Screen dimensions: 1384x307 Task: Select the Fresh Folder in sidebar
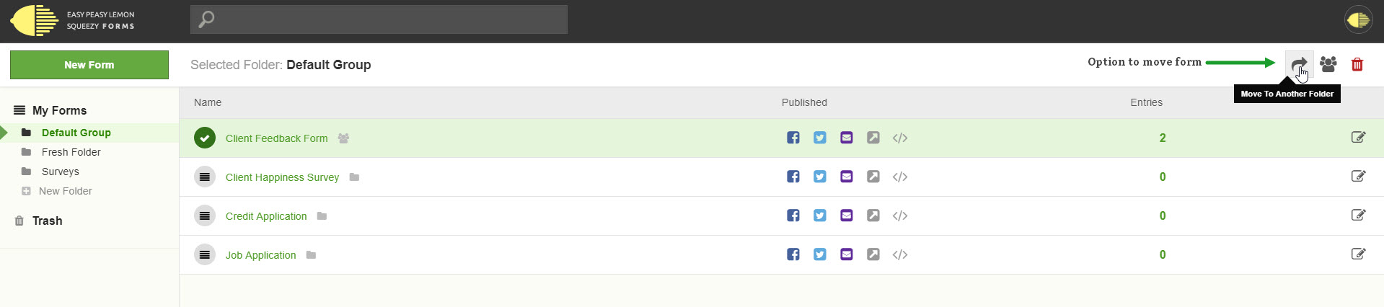(71, 152)
